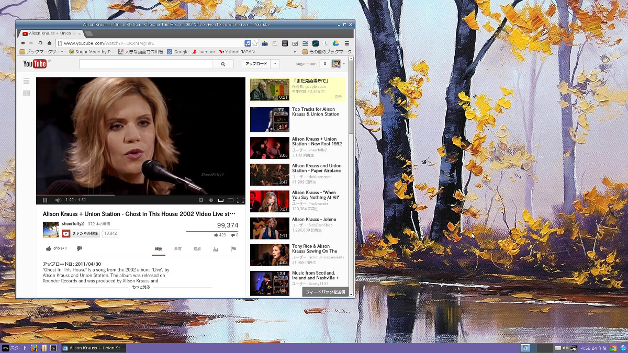Open the Paper Airplane video thumbnail
Screen dimensions: 628x353
click(270, 175)
